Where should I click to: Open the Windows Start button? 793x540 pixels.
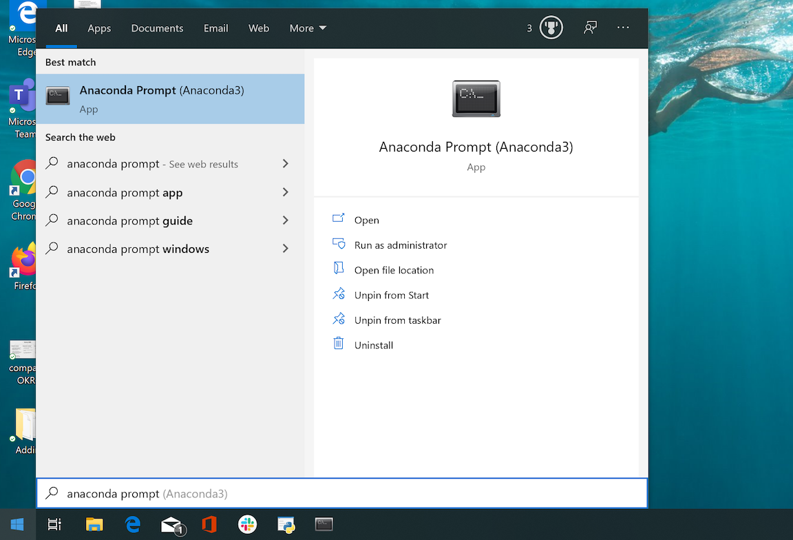[17, 524]
